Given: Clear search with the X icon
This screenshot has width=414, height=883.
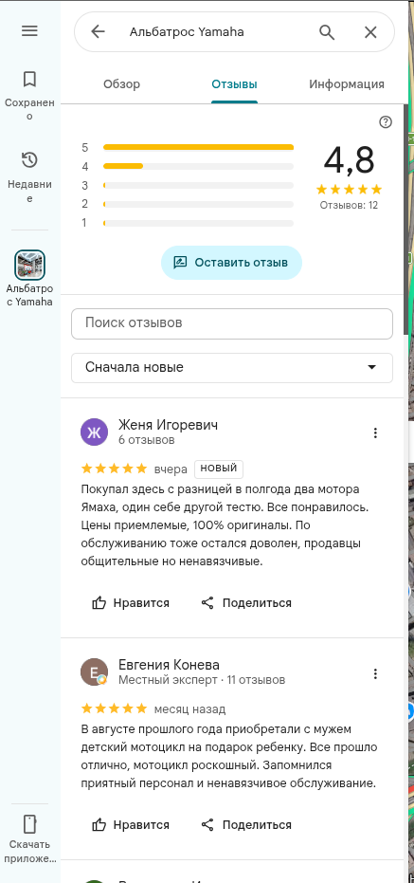Looking at the screenshot, I should coord(370,32).
